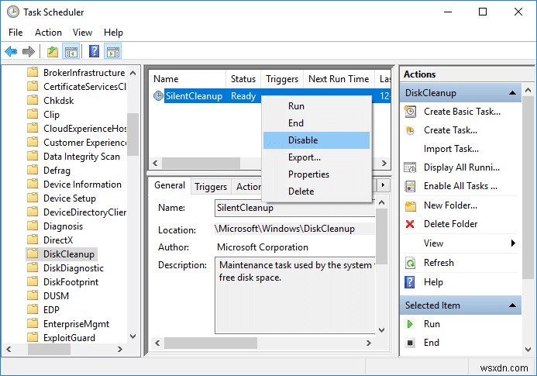Click the Create Basic Task icon
The height and width of the screenshot is (376, 537).
(410, 112)
